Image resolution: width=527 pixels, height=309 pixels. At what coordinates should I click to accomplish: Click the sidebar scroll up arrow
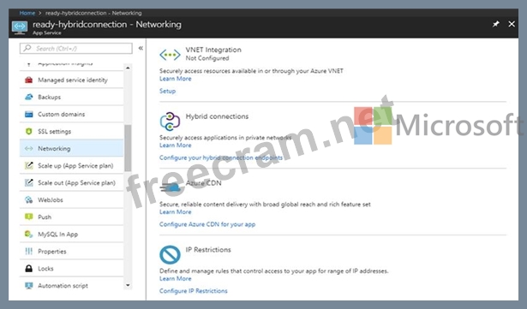tap(128, 68)
